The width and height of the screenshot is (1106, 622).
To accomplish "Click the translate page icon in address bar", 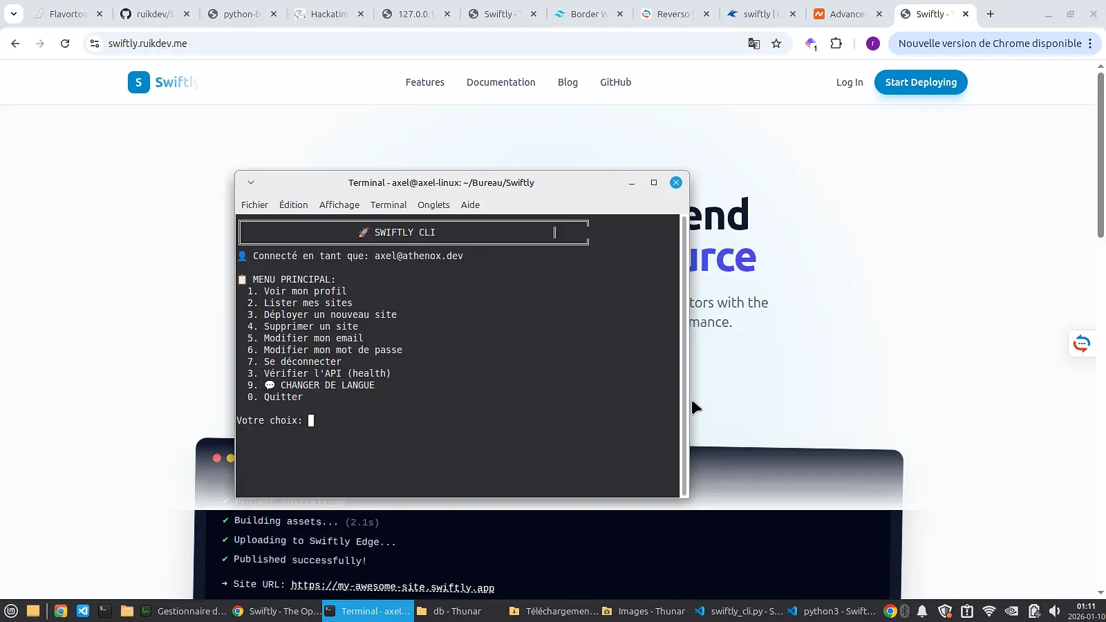I will coord(753,44).
